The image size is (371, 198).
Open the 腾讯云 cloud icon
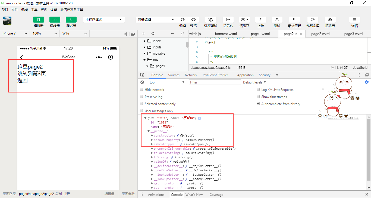(330, 20)
